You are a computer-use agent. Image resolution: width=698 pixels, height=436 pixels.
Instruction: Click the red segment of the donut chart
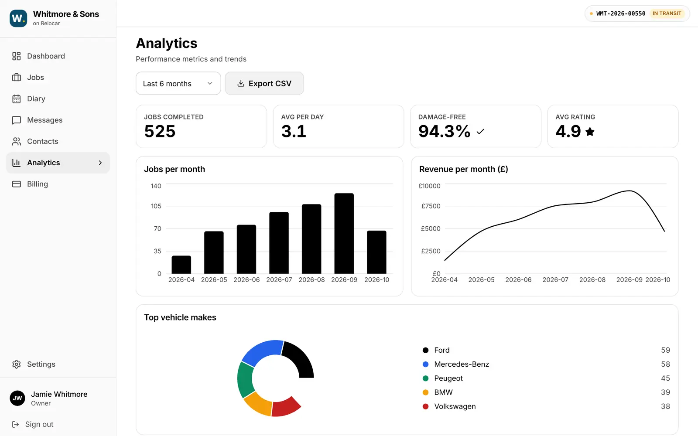[286, 406]
